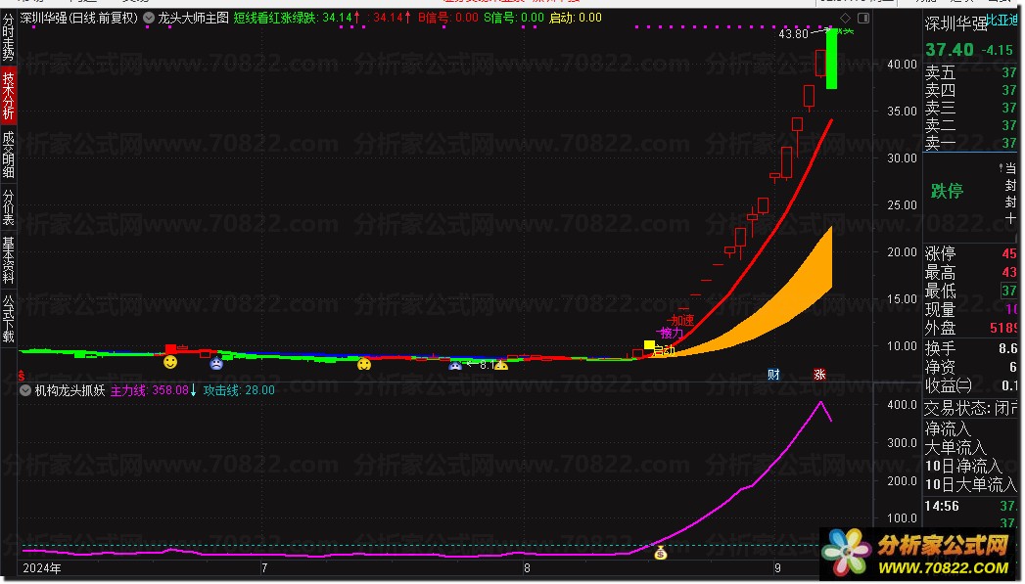
Task: Click the month 8 marker on time axis
Action: pyautogui.click(x=527, y=568)
